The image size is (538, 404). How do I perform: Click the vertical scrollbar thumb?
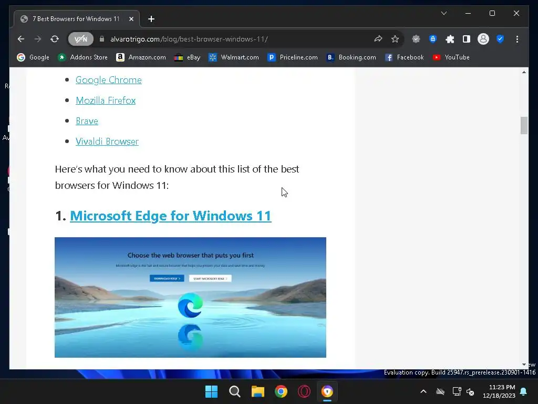[524, 125]
